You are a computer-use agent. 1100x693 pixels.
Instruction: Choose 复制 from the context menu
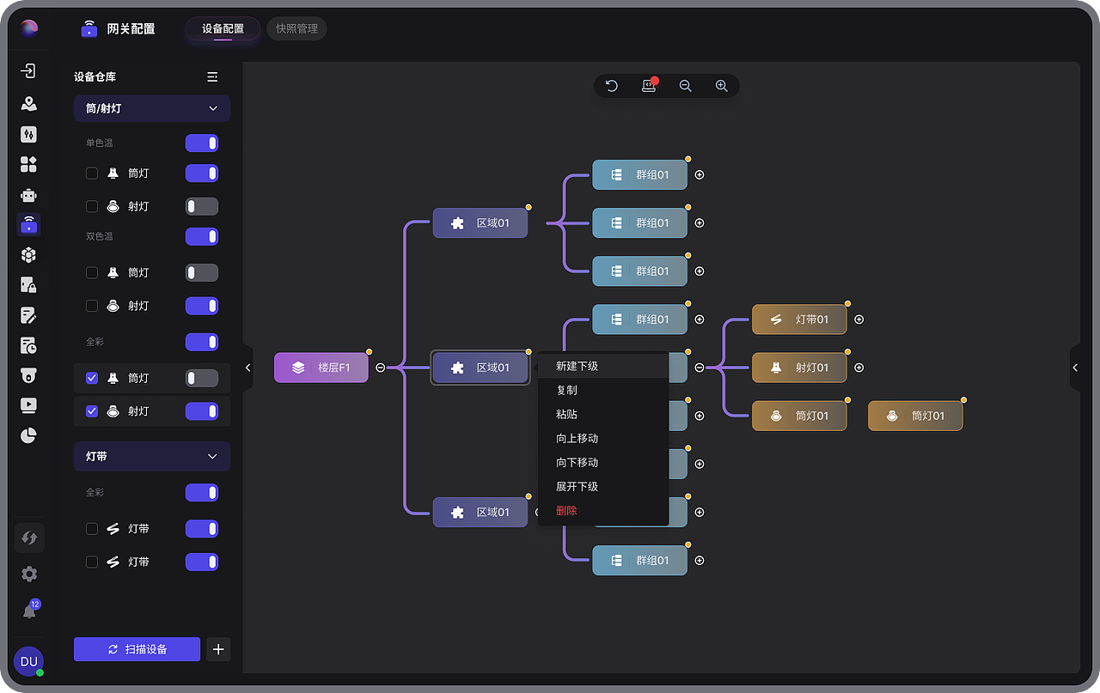[603, 390]
